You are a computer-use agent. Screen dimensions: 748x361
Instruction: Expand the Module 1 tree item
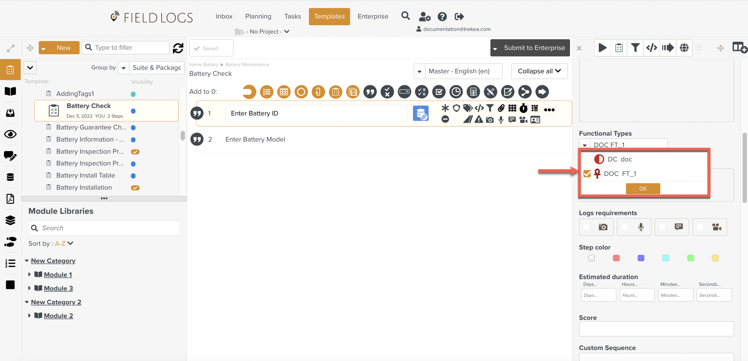coord(29,274)
